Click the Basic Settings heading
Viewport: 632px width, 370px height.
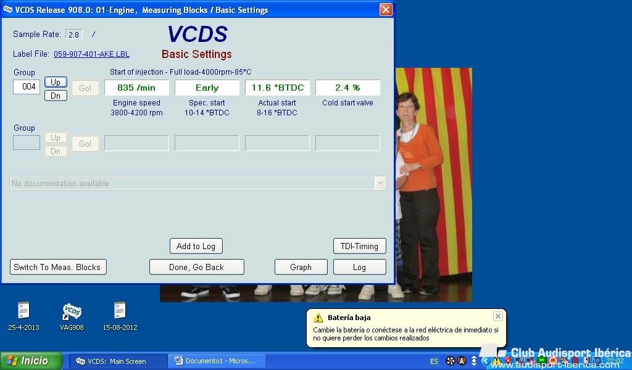(x=197, y=54)
